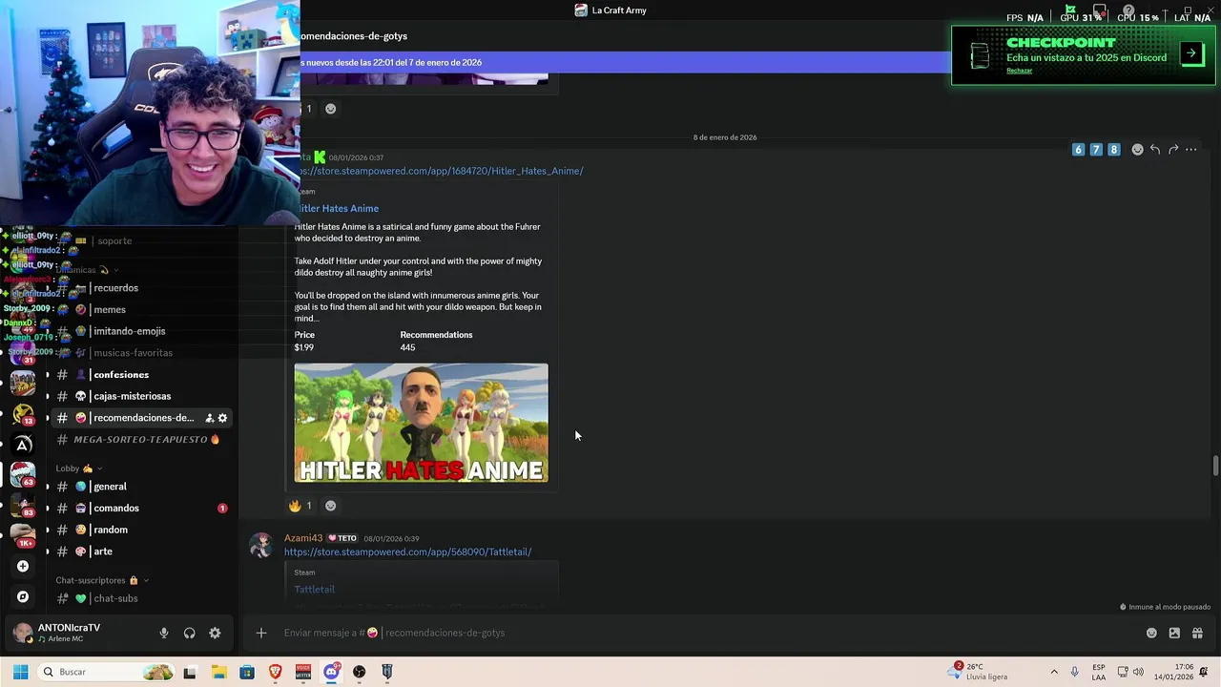Click Rechazar on Checkpoint banner
The image size is (1221, 687).
click(x=1019, y=71)
